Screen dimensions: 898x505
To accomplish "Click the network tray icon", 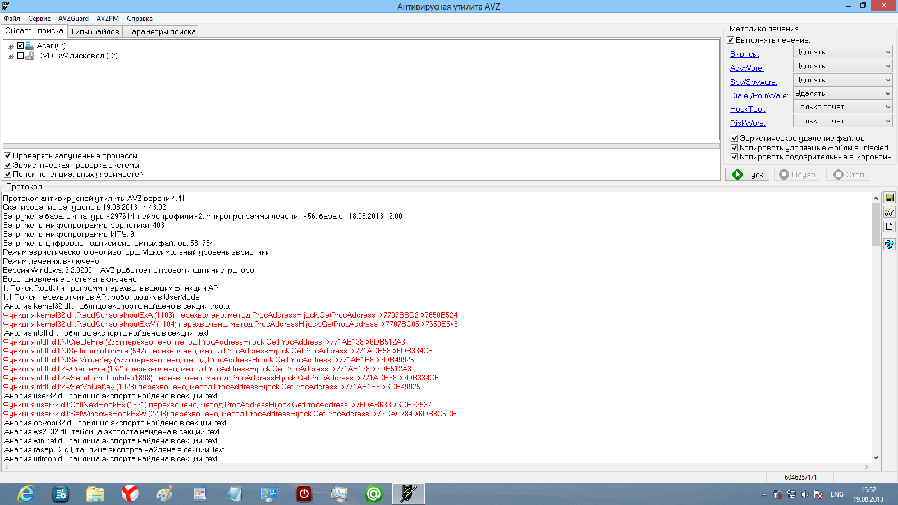I will click(x=791, y=494).
